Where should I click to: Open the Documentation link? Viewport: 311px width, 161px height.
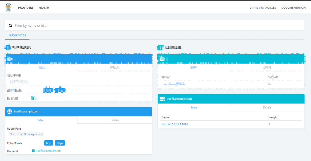tap(293, 8)
